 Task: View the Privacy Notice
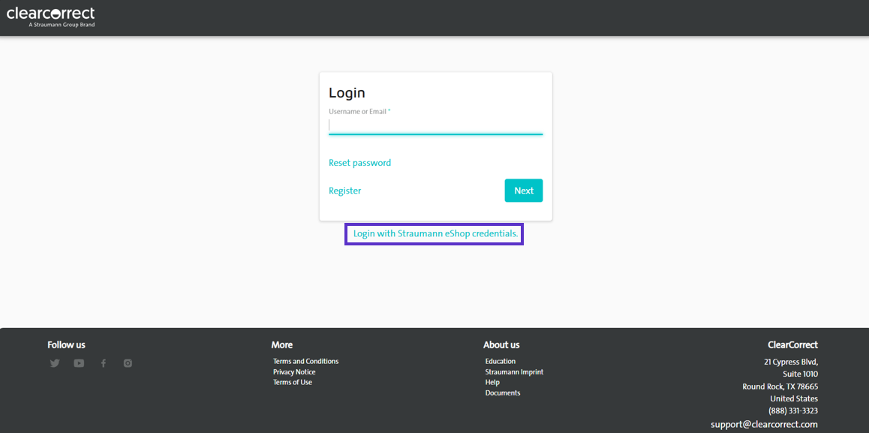(x=293, y=371)
